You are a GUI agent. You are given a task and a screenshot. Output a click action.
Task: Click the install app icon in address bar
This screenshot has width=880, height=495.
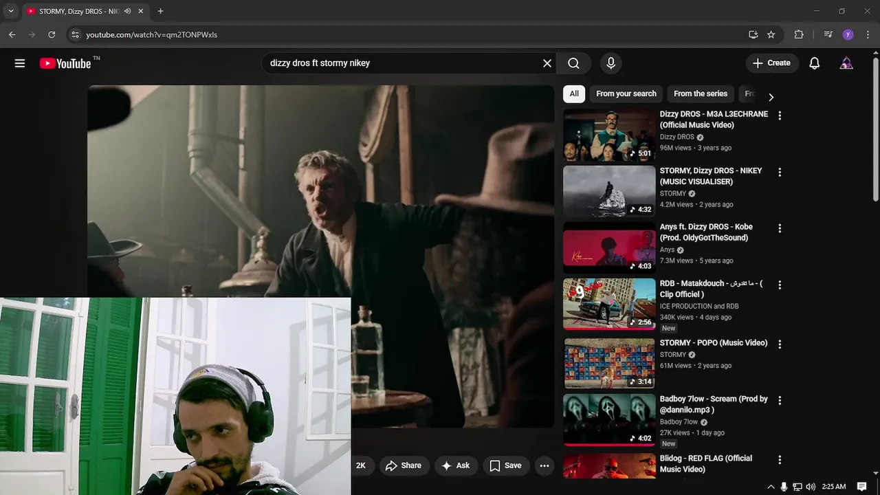[x=753, y=34]
